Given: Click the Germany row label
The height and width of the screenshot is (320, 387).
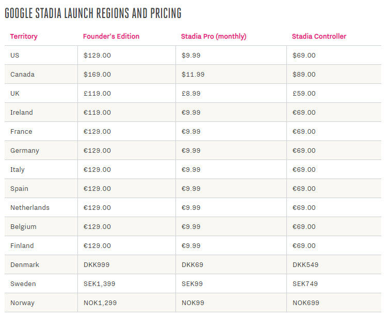Looking at the screenshot, I should (25, 151).
